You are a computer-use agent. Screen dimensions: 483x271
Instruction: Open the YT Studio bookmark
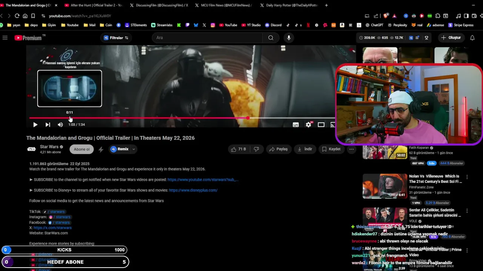point(251,25)
